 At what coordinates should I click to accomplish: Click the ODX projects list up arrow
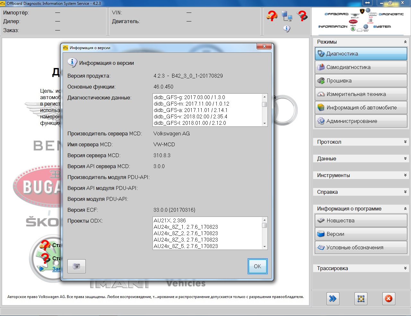(265, 220)
